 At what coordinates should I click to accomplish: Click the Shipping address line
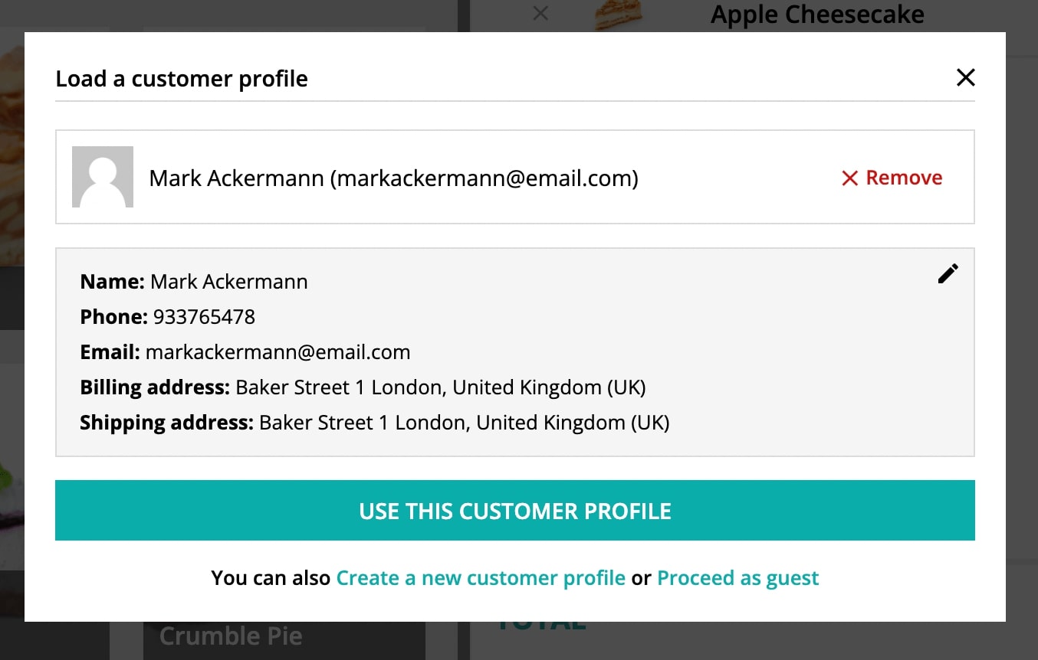375,423
